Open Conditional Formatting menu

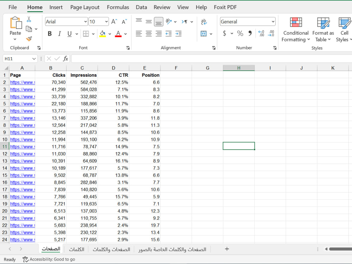click(x=296, y=30)
